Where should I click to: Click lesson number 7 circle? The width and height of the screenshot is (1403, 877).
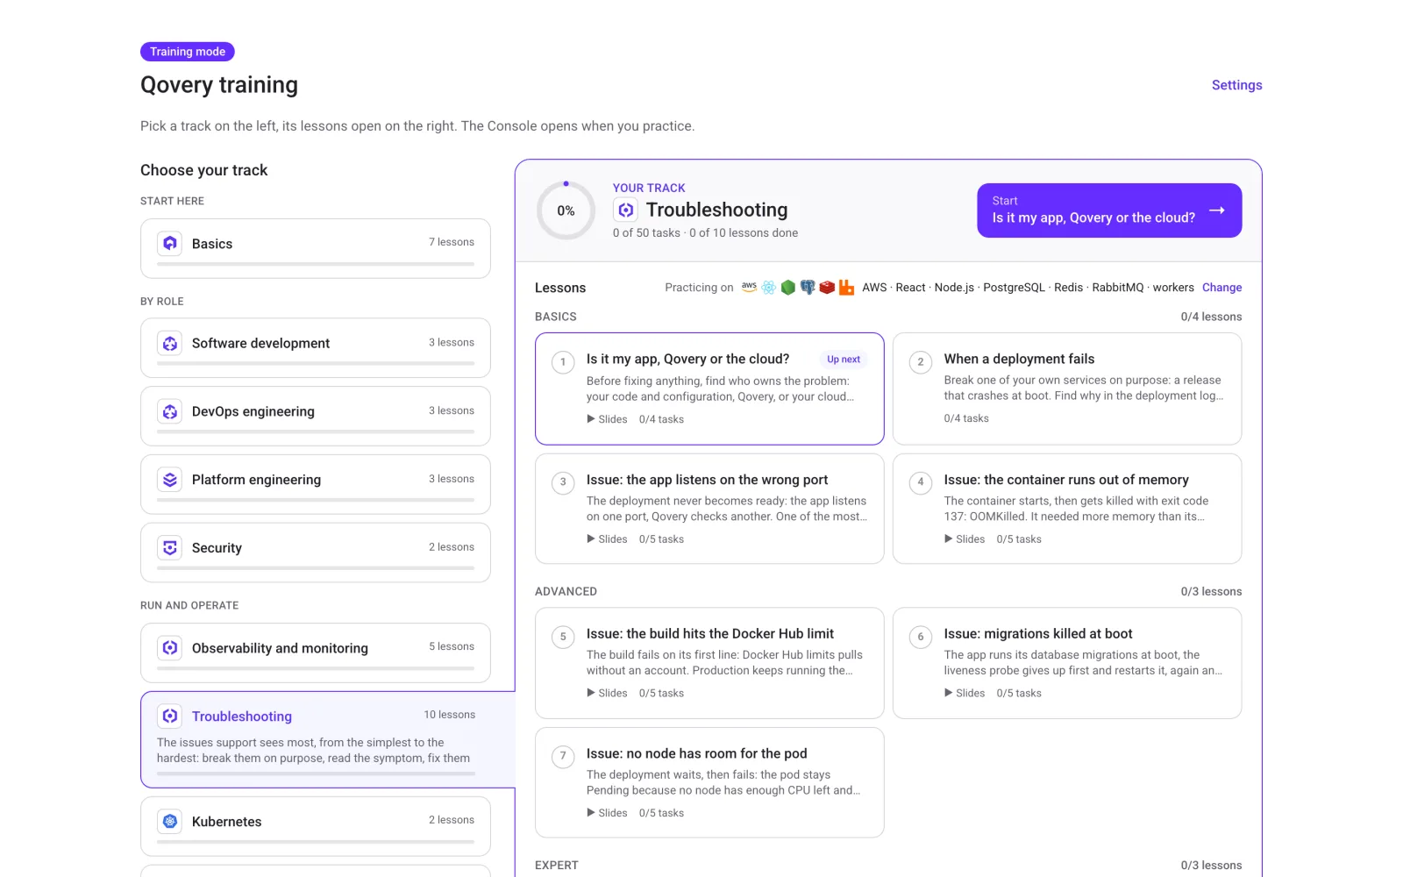point(563,756)
